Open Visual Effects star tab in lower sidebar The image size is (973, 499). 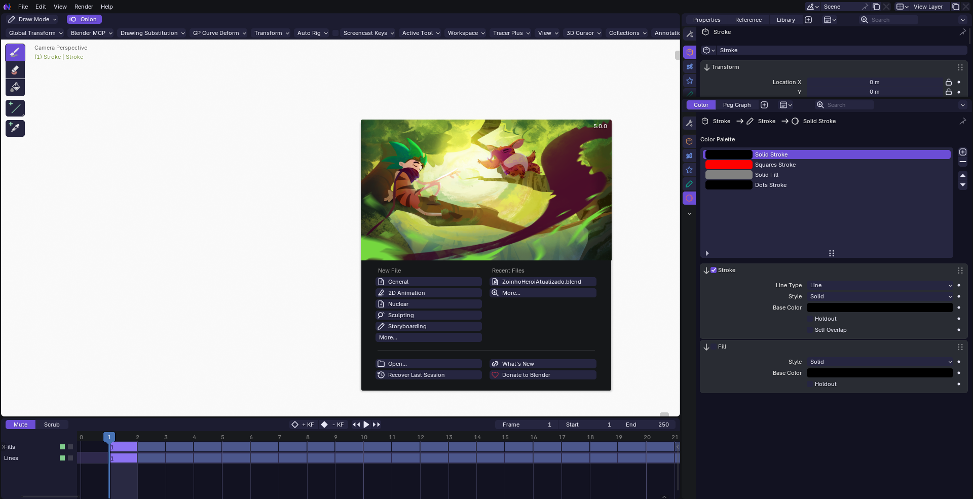click(x=689, y=170)
